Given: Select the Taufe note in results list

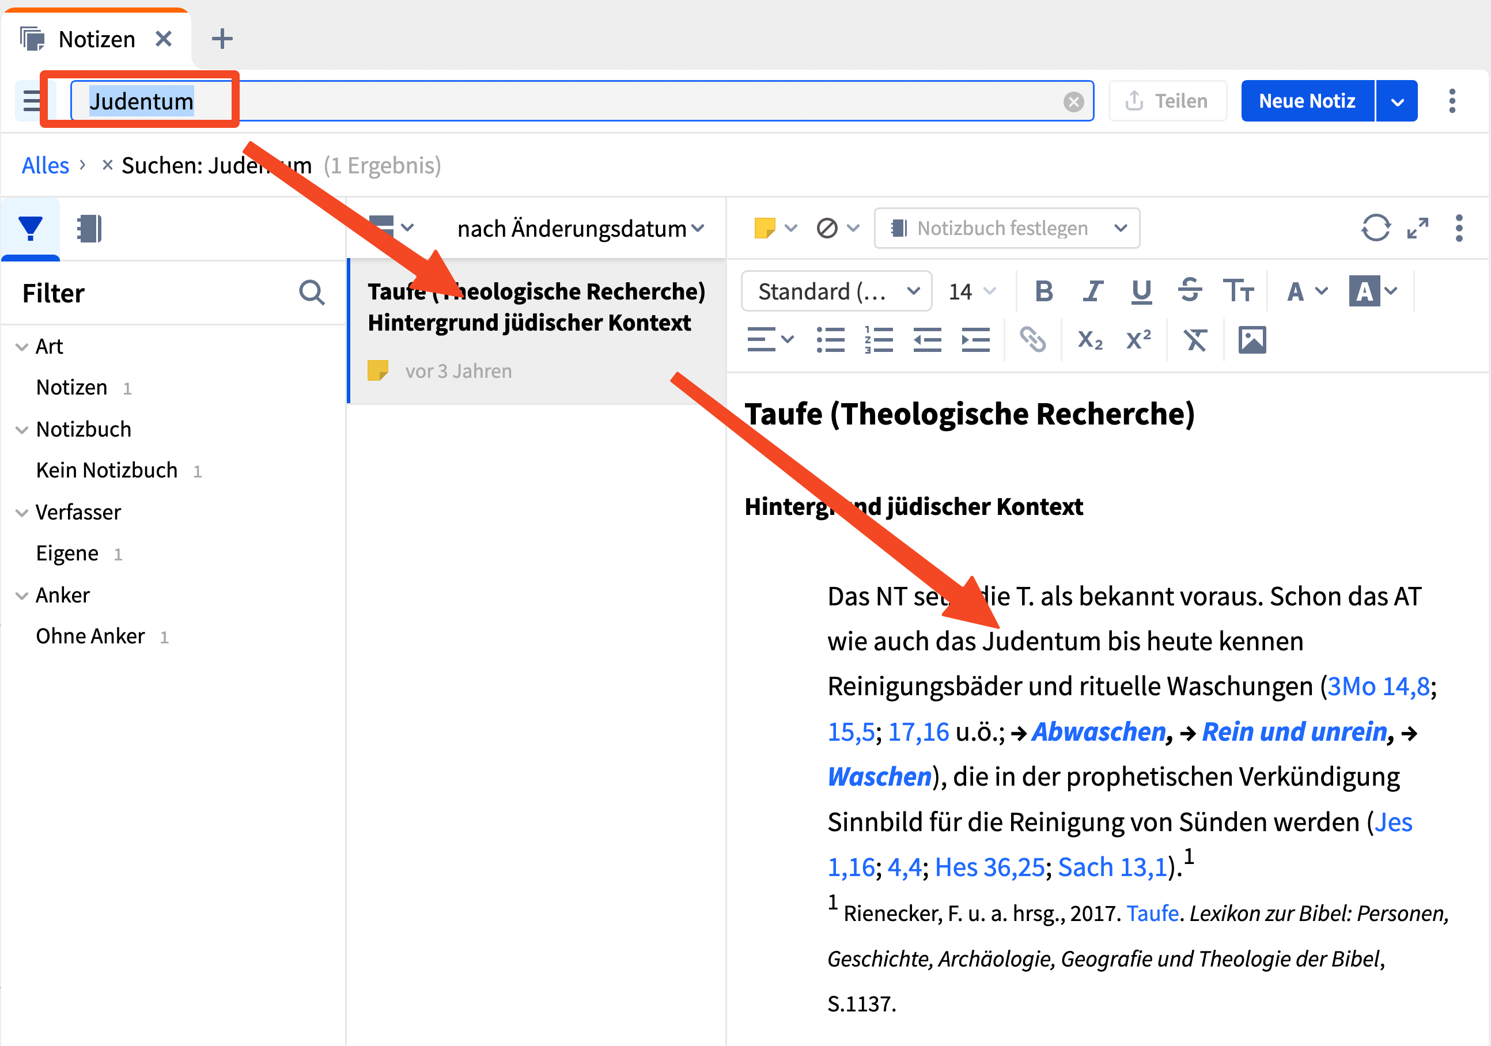Looking at the screenshot, I should click(537, 331).
